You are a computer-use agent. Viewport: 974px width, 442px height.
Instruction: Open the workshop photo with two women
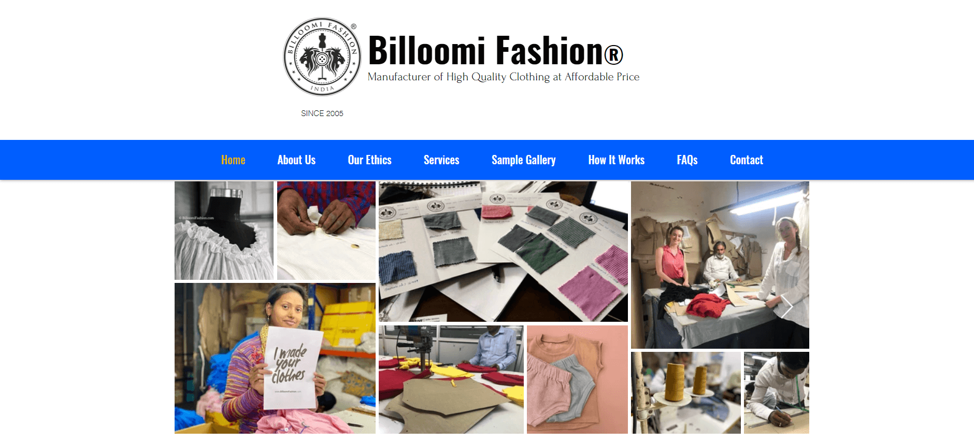coord(720,265)
